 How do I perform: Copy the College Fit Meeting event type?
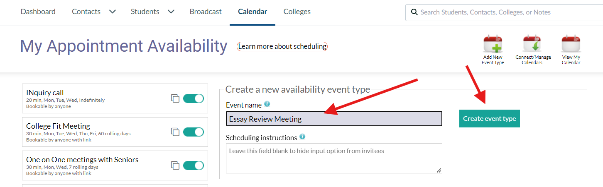(175, 132)
